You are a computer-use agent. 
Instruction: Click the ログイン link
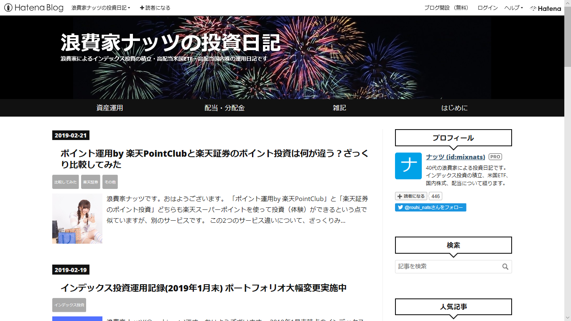pyautogui.click(x=487, y=8)
